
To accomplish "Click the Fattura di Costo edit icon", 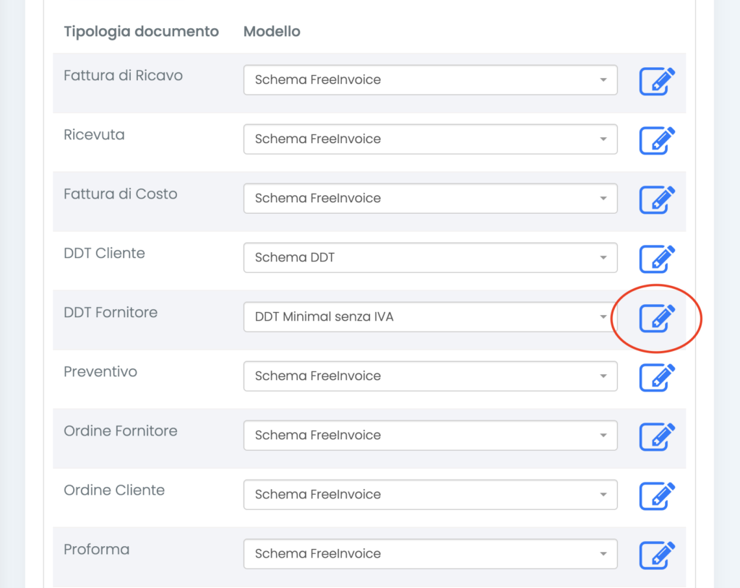I will point(657,200).
